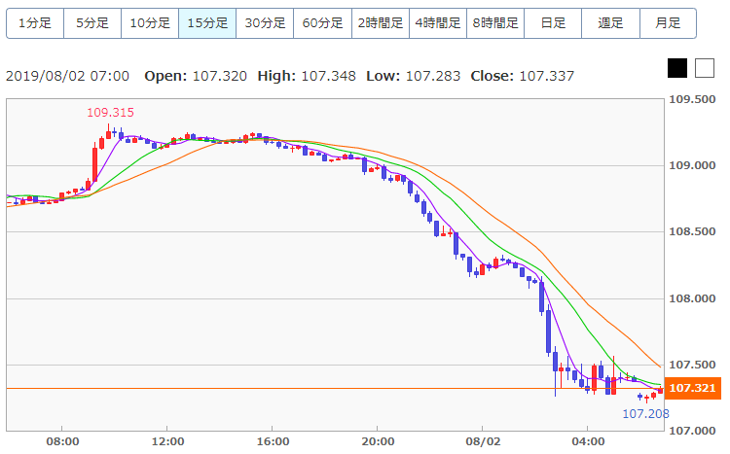Viewport: 730px width, 454px height.
Task: Switch chart to 30分足
Action: 265,22
